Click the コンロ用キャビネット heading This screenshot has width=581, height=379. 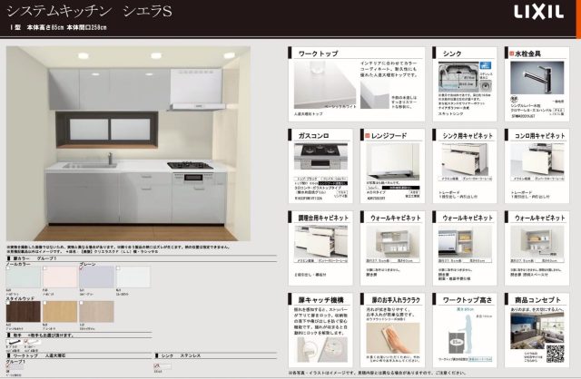540,136
